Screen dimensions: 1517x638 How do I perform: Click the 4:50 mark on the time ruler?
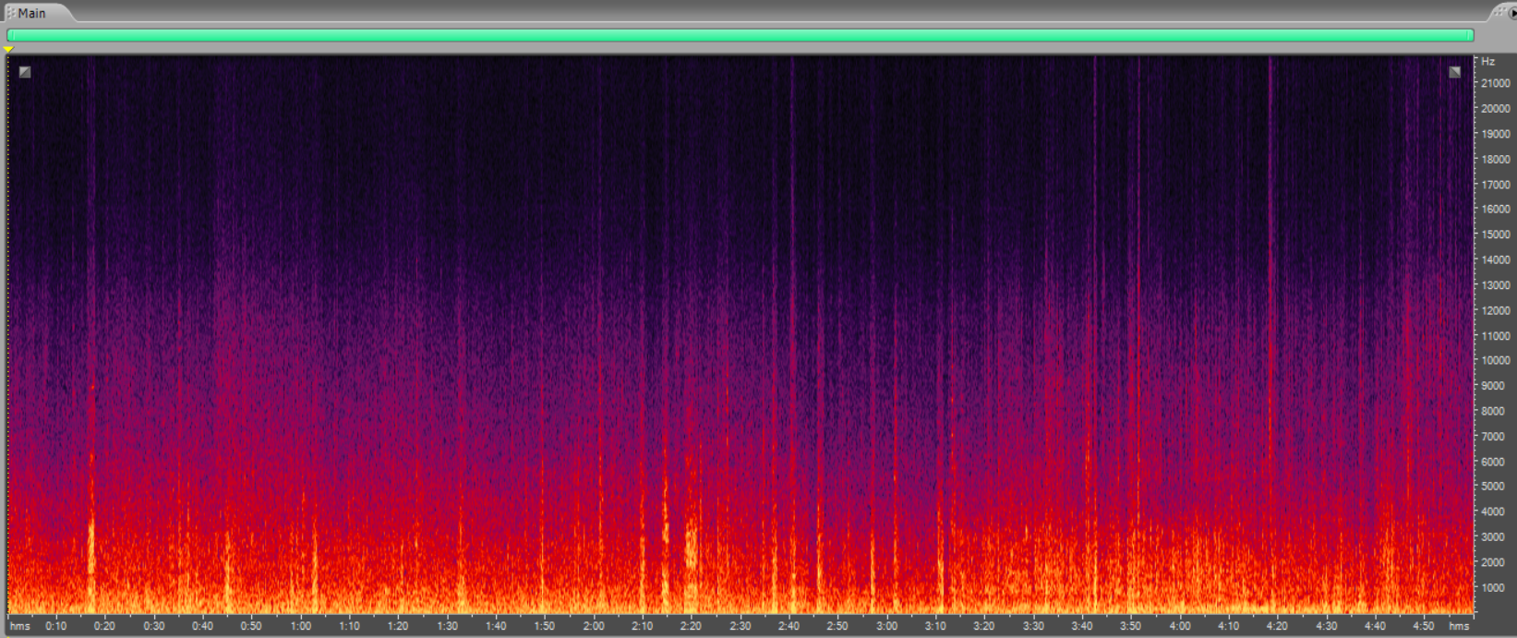click(1424, 626)
